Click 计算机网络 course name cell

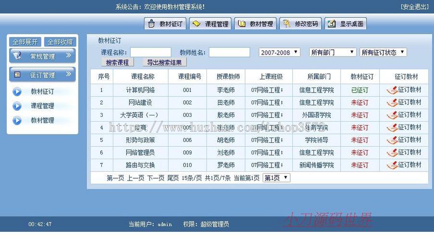(140, 90)
